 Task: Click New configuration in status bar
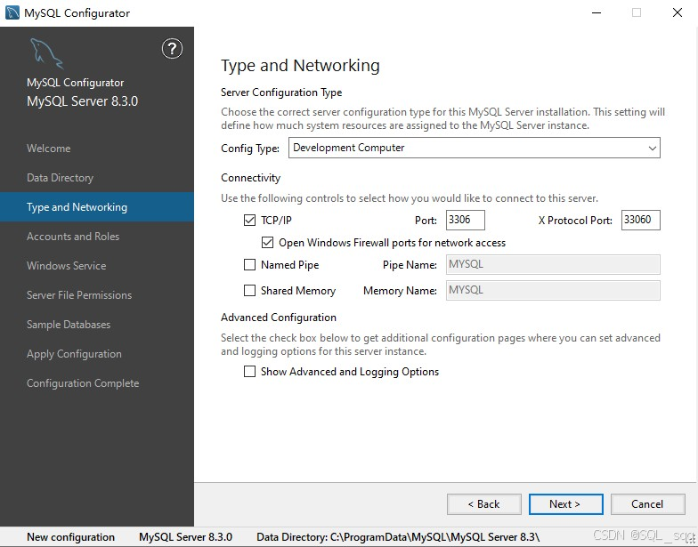point(71,537)
